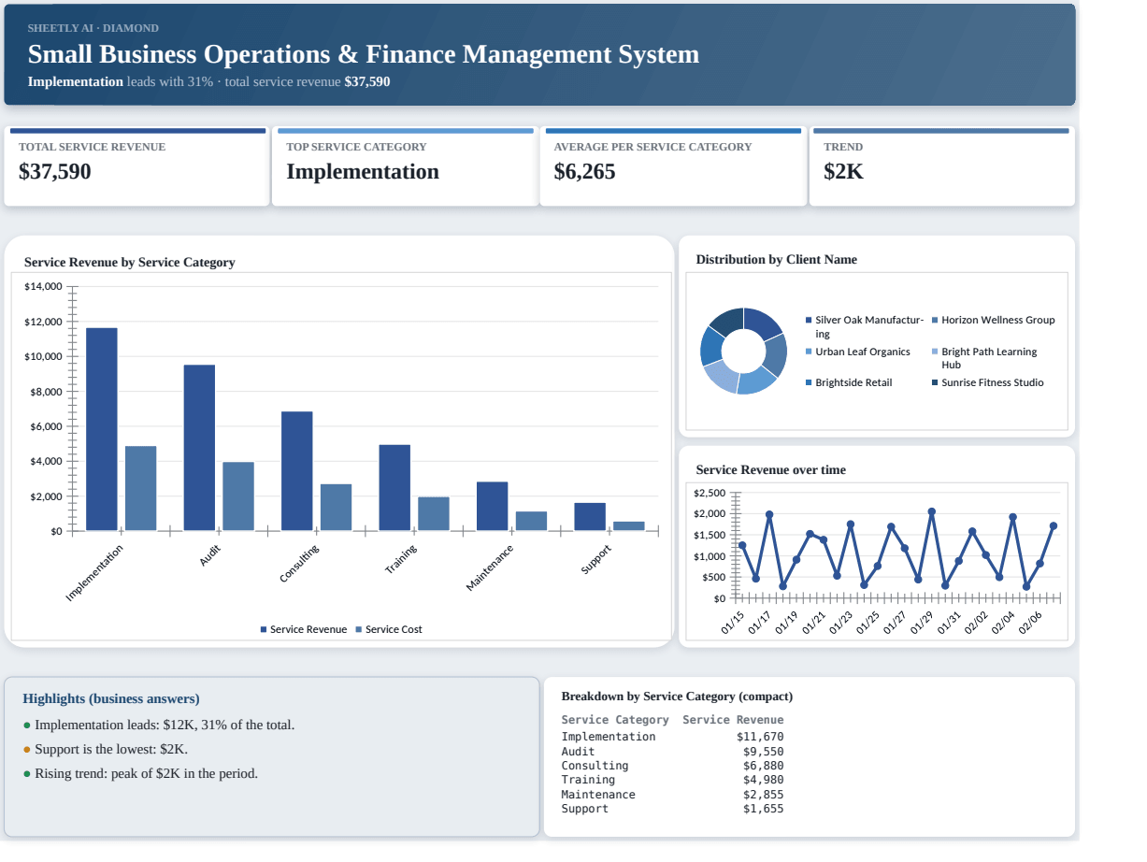Click the Horizon Wellness Group legend swatch

[935, 321]
